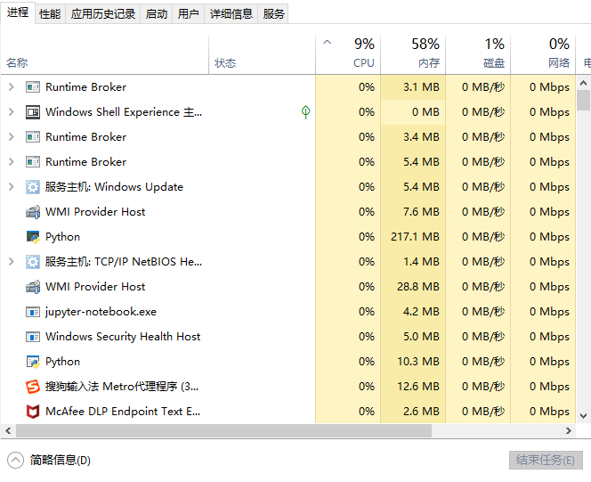Viewport: 591px width, 482px height.
Task: Open the 启动 tab
Action: point(157,14)
